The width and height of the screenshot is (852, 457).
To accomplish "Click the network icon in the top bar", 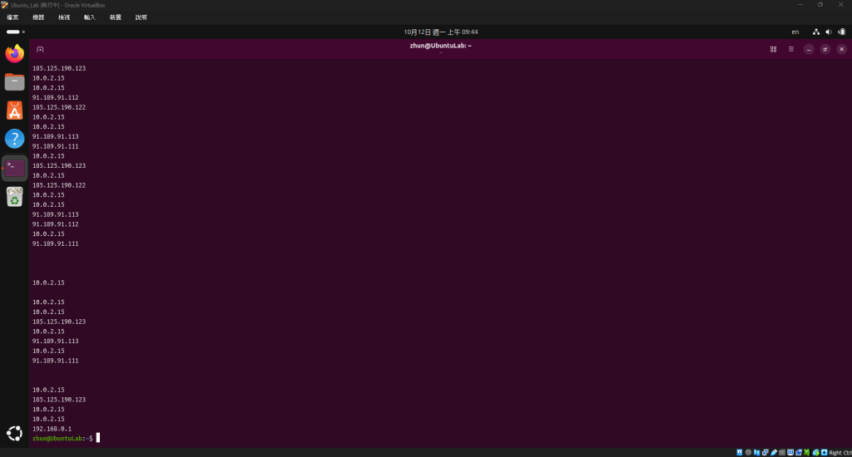I will (816, 32).
